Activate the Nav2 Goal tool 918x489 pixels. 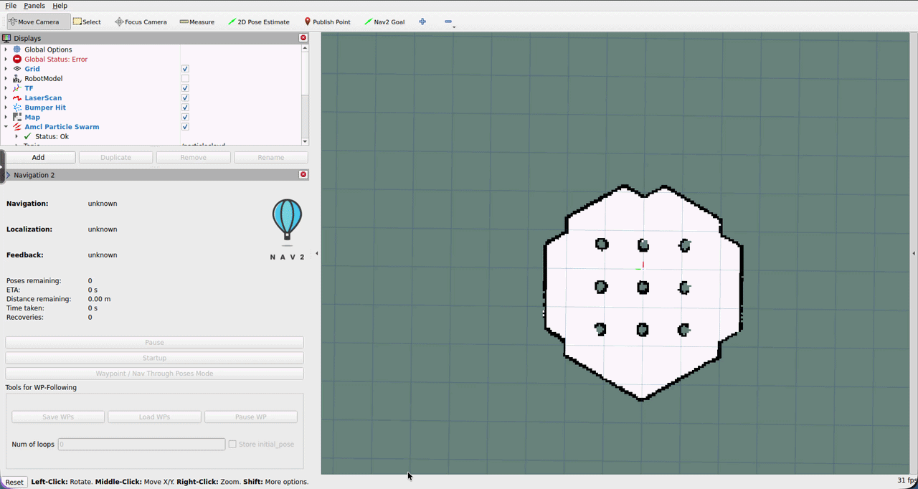tap(384, 22)
